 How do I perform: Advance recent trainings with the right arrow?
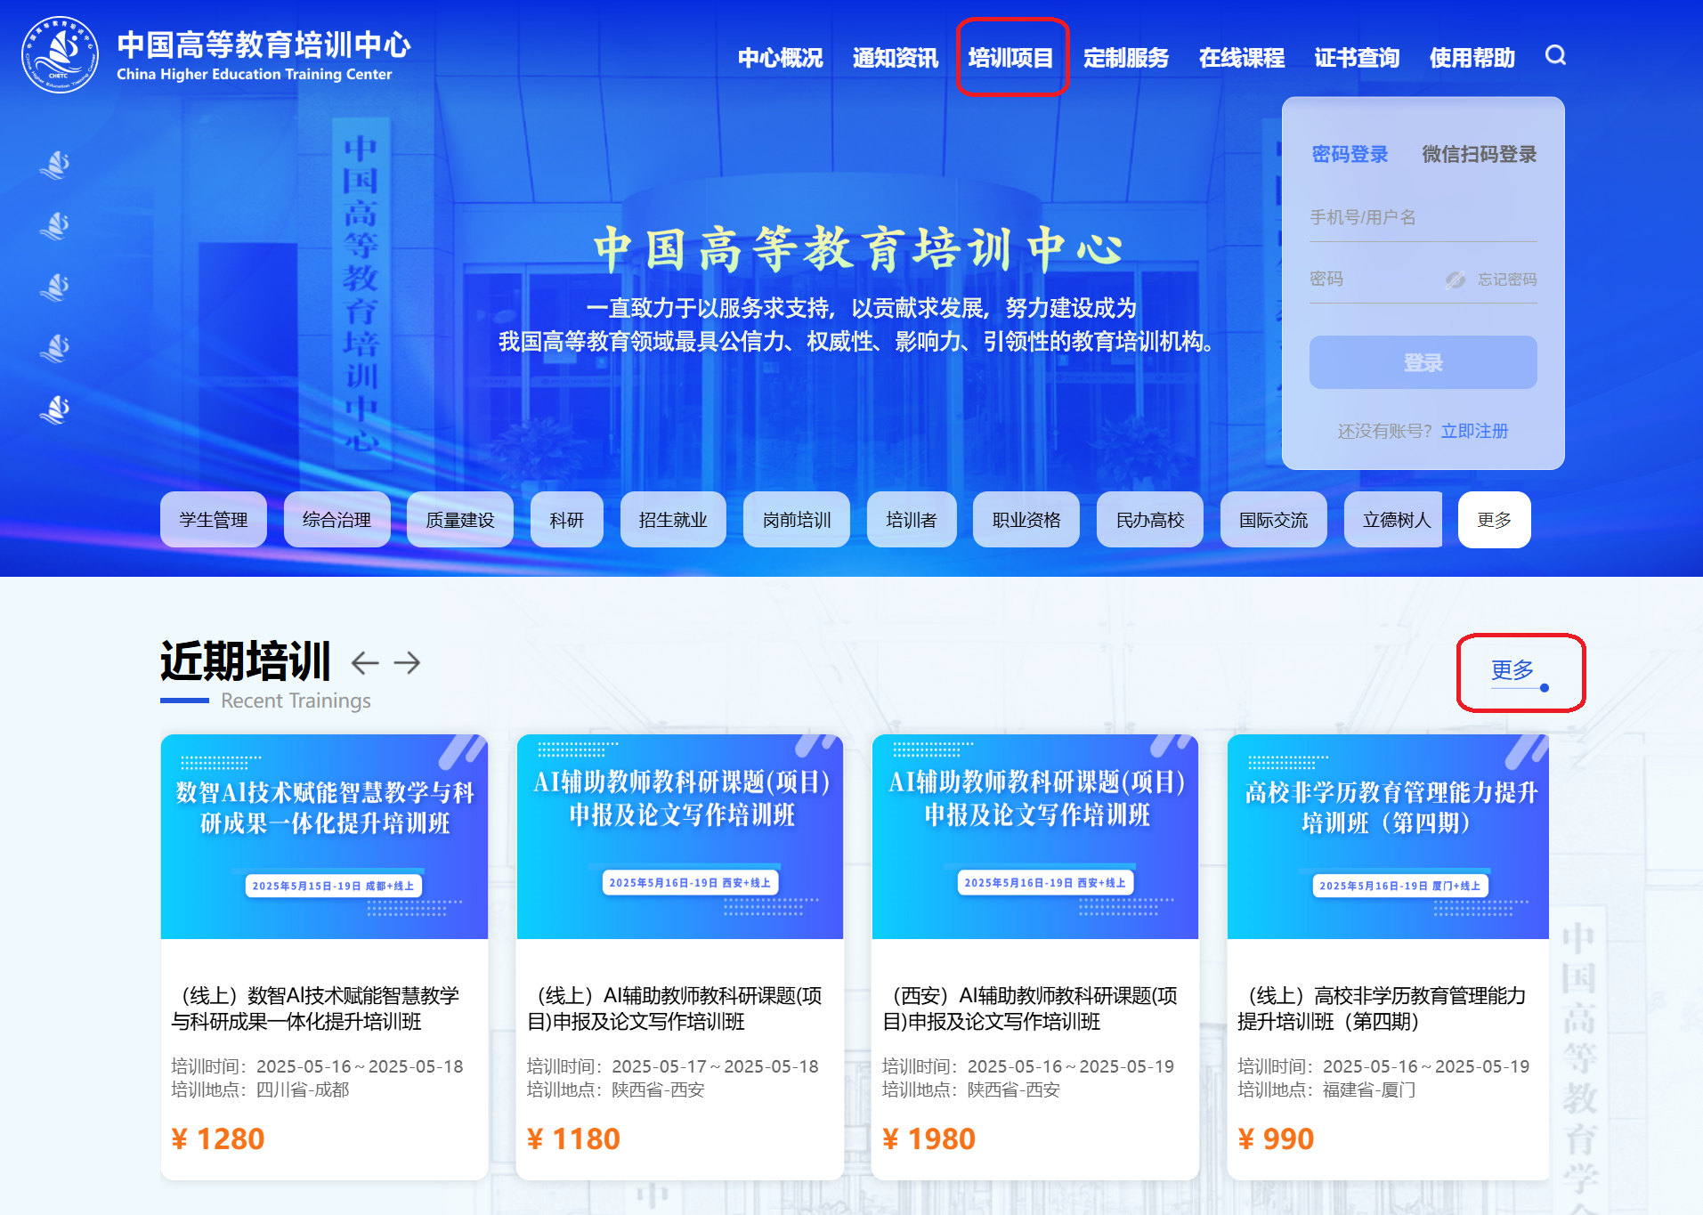tap(407, 662)
